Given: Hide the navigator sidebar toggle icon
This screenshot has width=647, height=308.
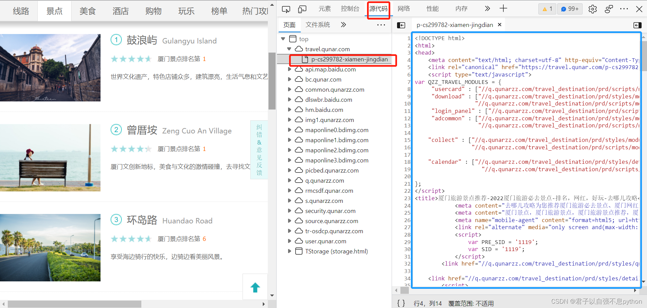Looking at the screenshot, I should (x=401, y=25).
